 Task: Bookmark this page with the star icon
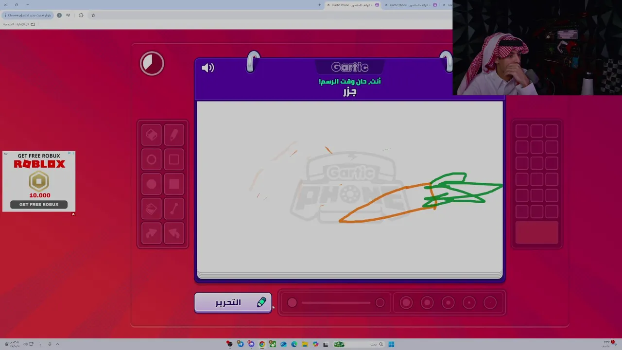pyautogui.click(x=93, y=15)
